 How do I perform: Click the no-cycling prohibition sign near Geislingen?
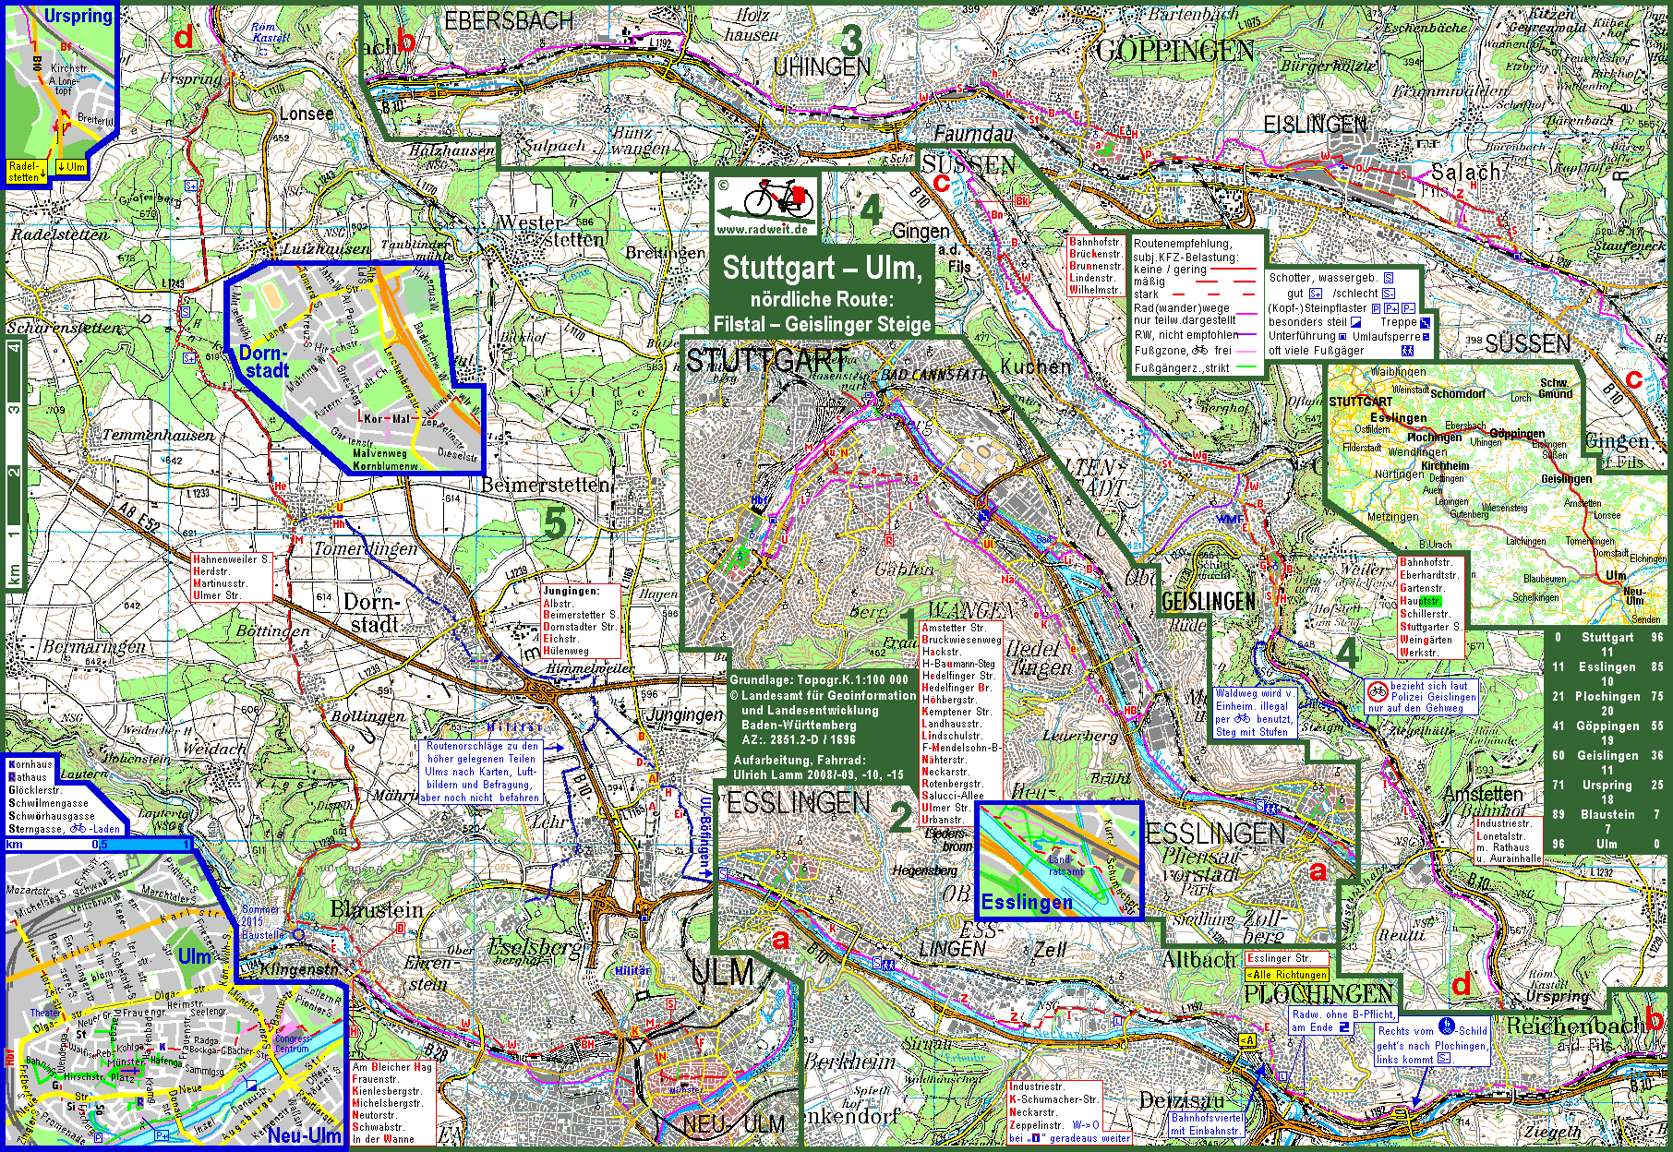[x=1378, y=690]
